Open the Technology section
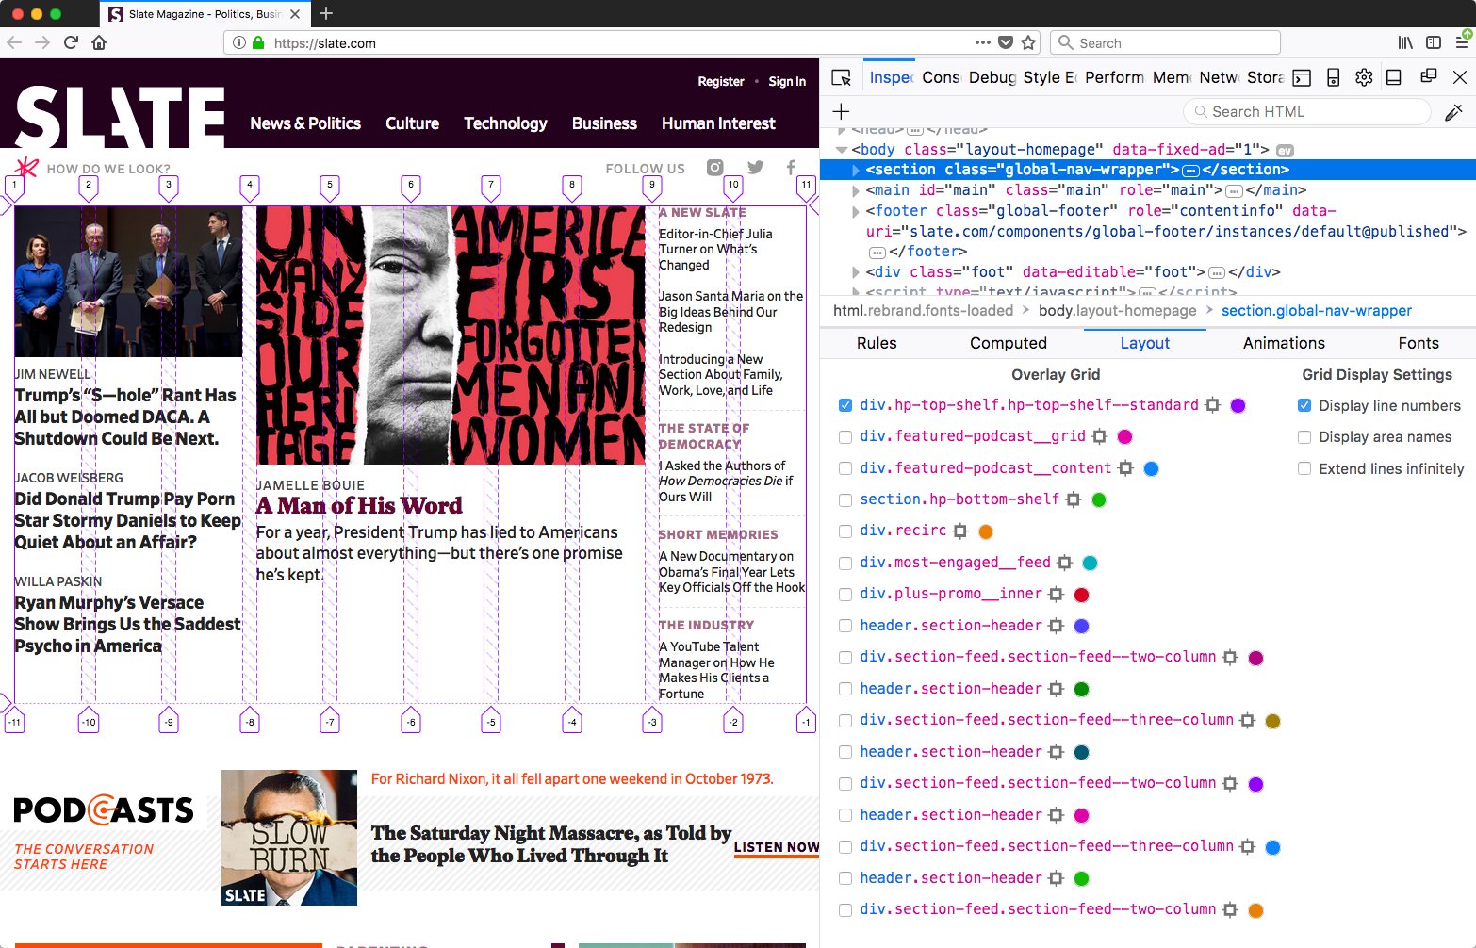This screenshot has width=1476, height=948. pos(505,123)
